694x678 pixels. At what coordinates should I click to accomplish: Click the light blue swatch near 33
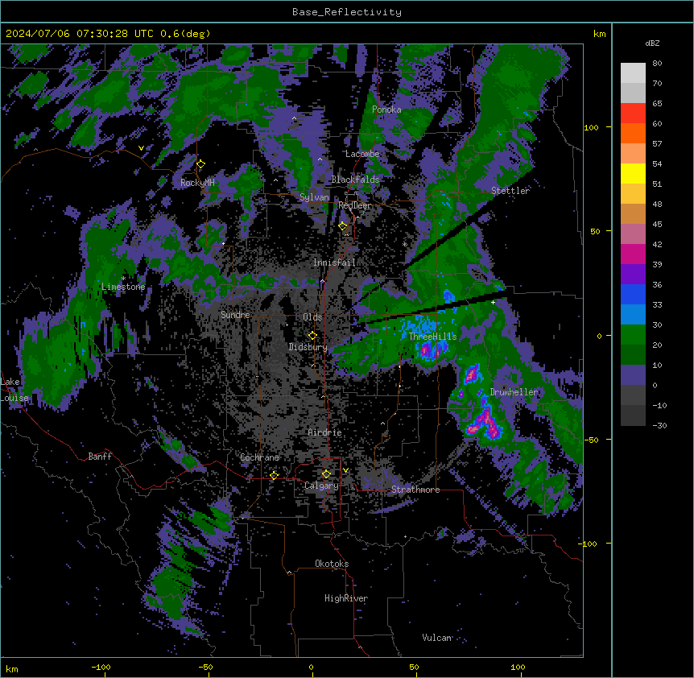click(633, 315)
